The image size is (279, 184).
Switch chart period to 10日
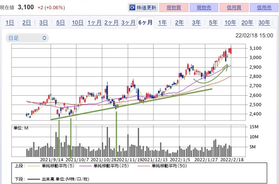point(78,23)
